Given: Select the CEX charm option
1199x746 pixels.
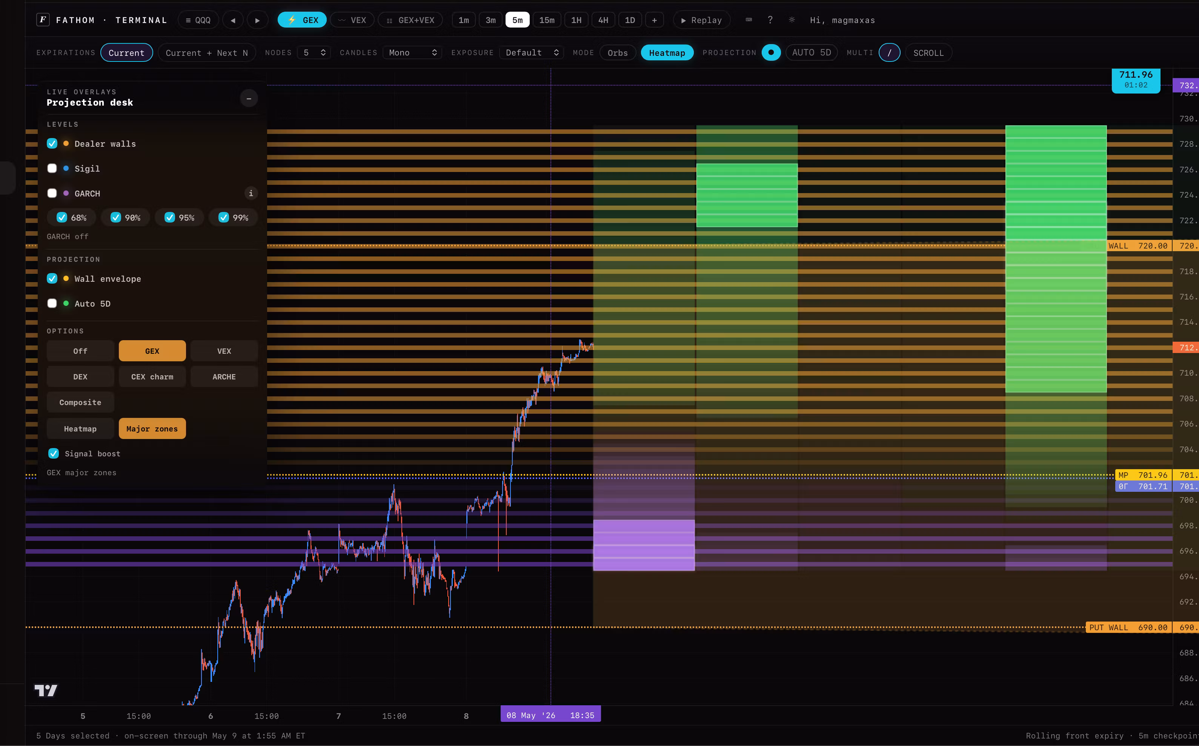Looking at the screenshot, I should pos(152,376).
